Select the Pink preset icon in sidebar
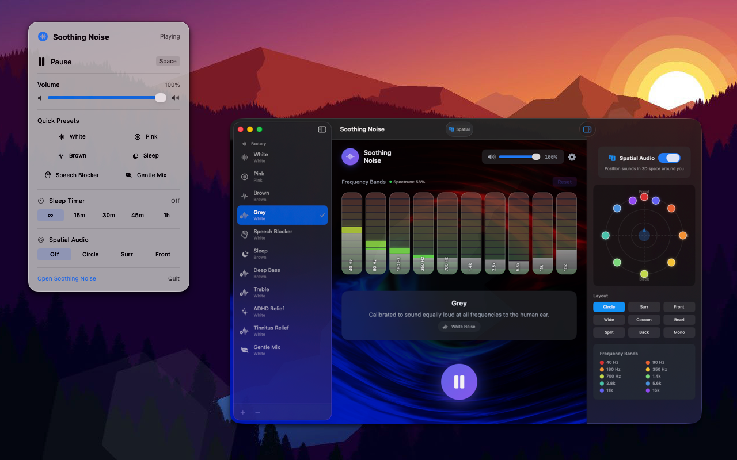The width and height of the screenshot is (737, 460). [244, 177]
